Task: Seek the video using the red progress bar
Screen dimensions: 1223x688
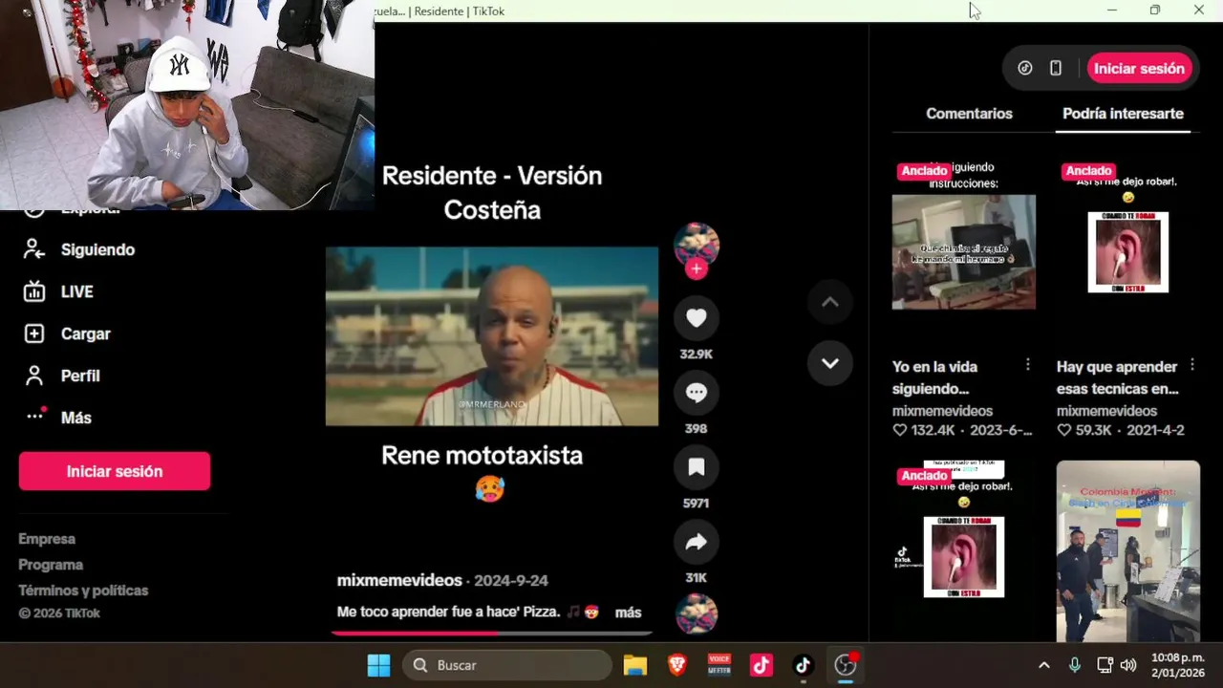Action: coord(491,633)
